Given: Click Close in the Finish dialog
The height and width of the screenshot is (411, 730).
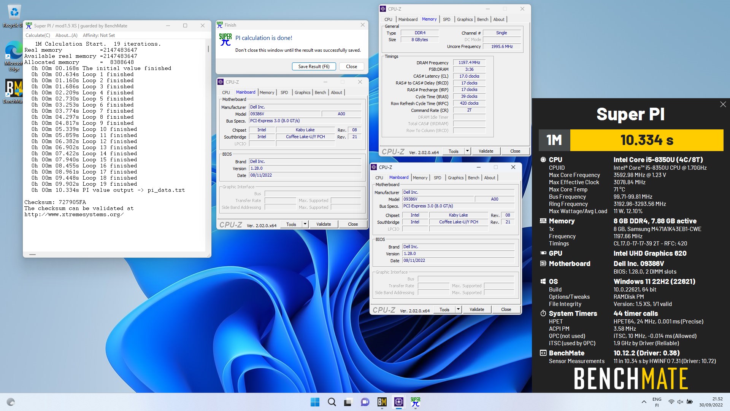Looking at the screenshot, I should click(x=351, y=67).
